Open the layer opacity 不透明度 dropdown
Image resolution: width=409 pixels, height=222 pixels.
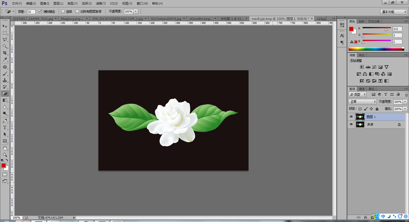point(405,102)
